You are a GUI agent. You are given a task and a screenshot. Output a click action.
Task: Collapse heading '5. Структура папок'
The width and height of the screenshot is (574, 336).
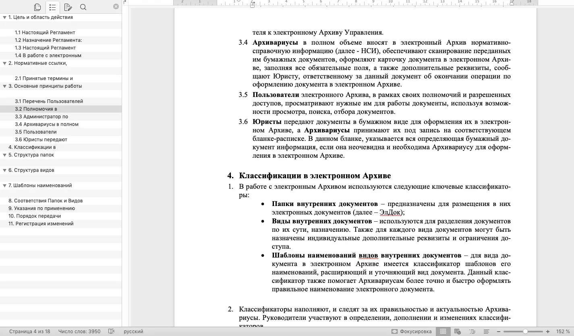pyautogui.click(x=4, y=155)
